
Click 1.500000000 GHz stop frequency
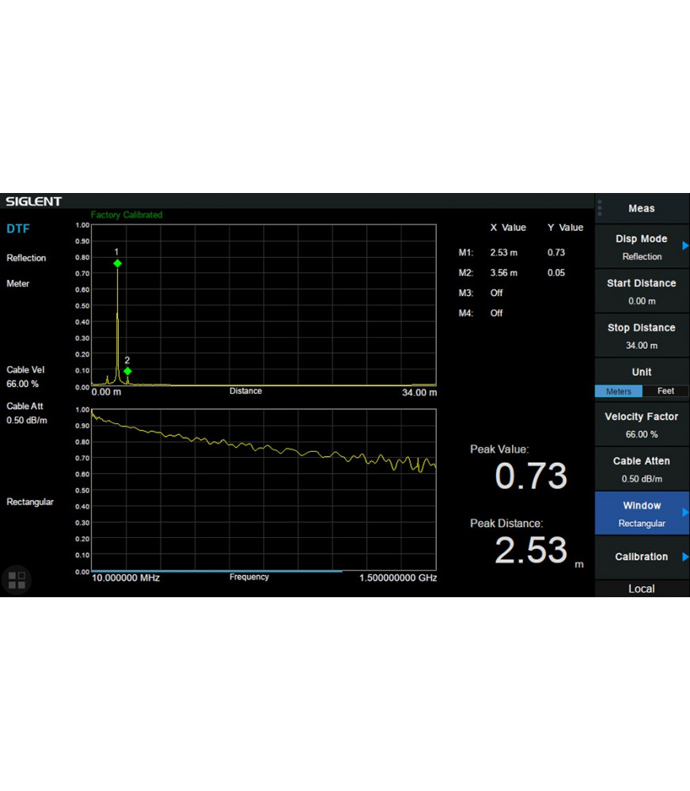(x=398, y=577)
